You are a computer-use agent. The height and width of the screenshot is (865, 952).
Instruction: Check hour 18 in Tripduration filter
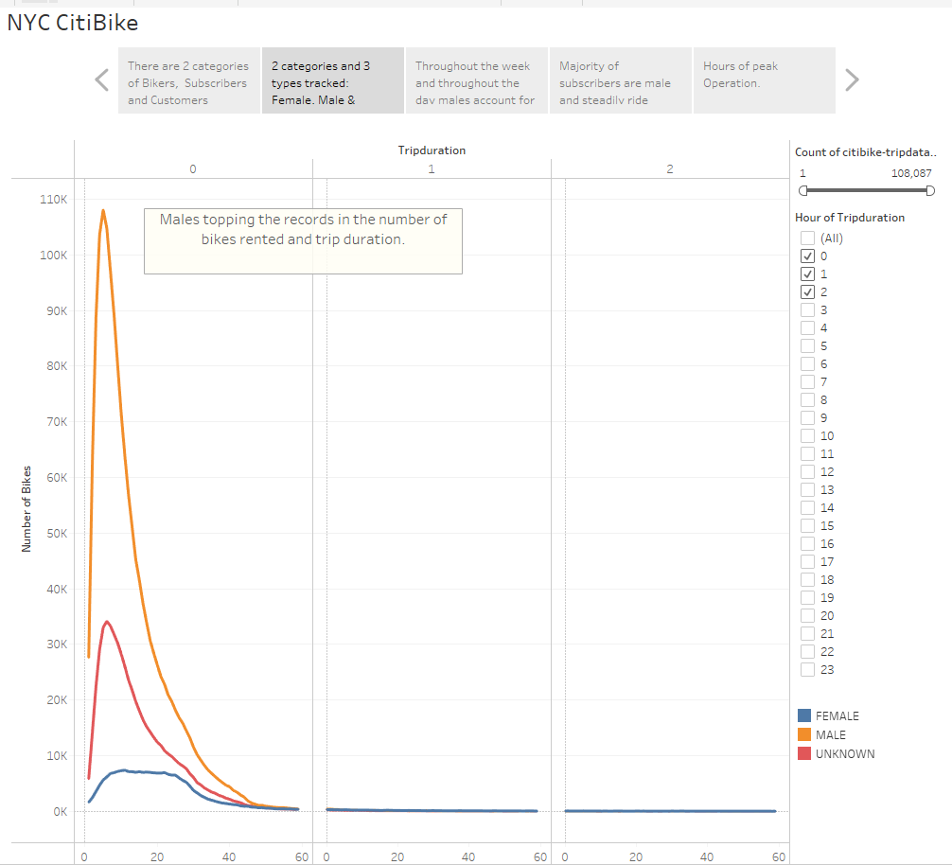pyautogui.click(x=807, y=580)
